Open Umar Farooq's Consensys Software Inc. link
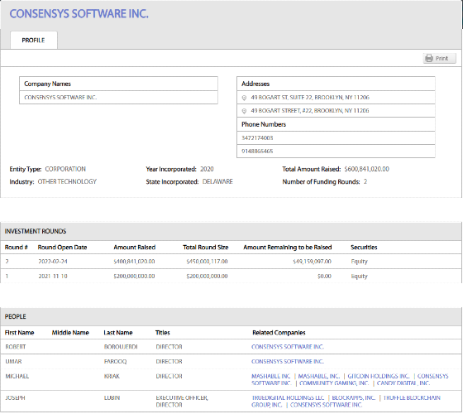 click(288, 361)
